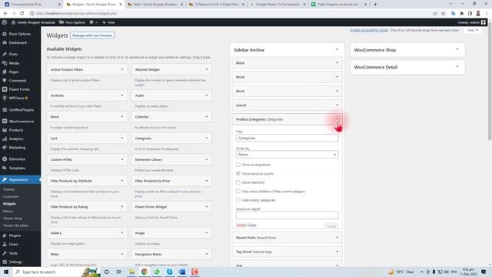Reload the page in the browser
Image resolution: width=492 pixels, height=277 pixels.
pos(22,14)
